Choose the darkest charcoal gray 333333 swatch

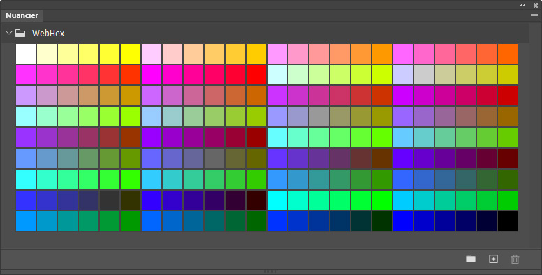[x=110, y=200]
